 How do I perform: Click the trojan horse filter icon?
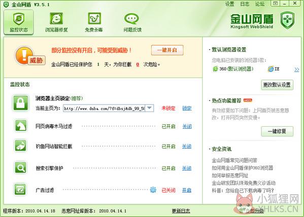click(20, 126)
